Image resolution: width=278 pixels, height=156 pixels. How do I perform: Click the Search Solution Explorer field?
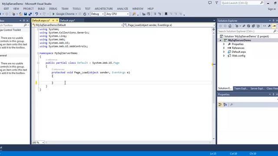point(245,31)
